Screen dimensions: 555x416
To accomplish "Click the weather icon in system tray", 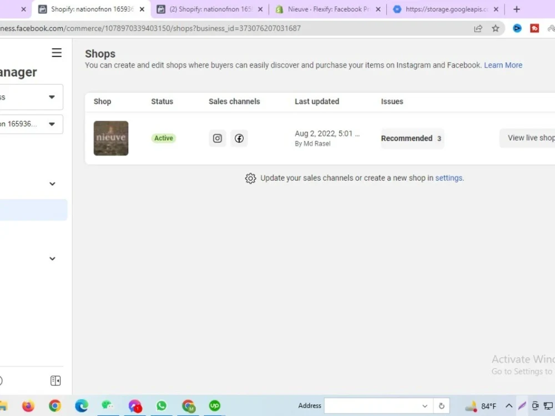I will point(471,406).
